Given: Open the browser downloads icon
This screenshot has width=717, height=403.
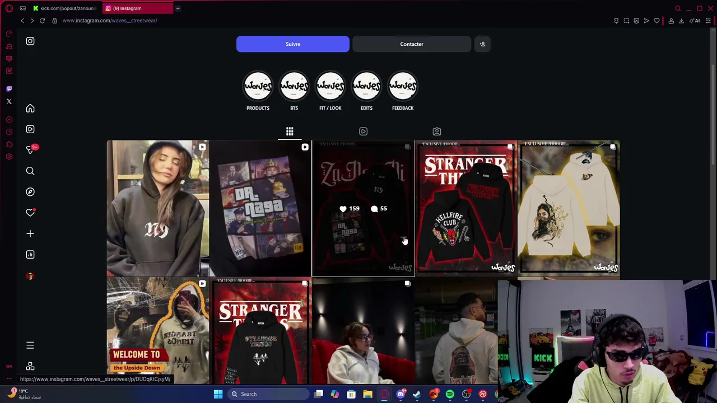Looking at the screenshot, I should tap(681, 21).
